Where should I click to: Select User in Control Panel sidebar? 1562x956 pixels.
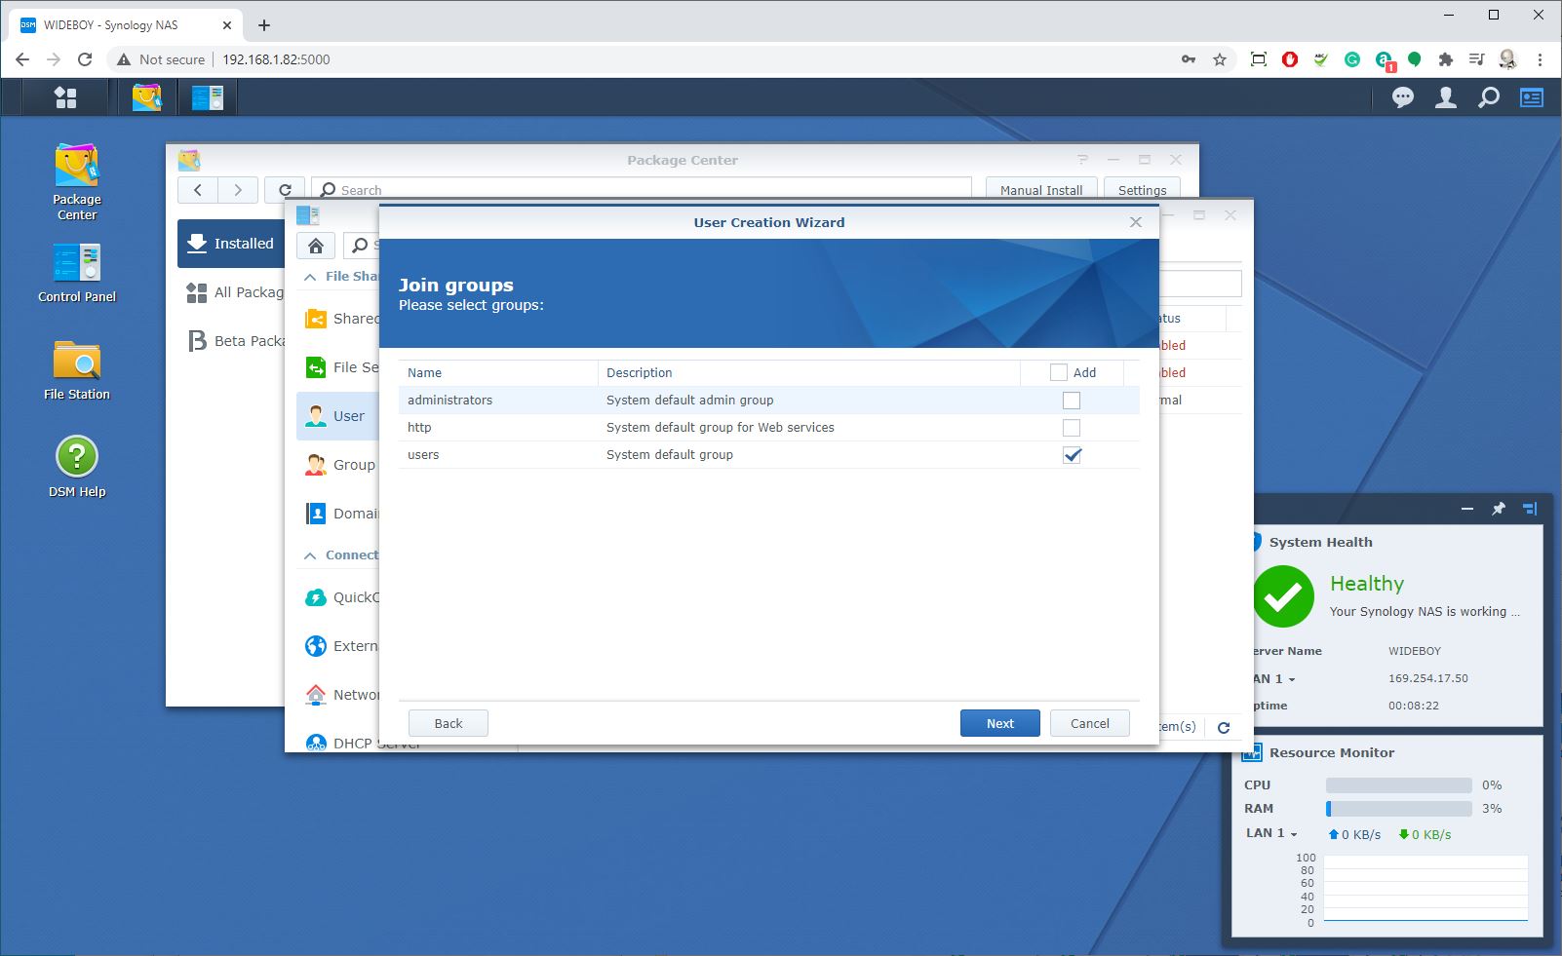coord(338,416)
